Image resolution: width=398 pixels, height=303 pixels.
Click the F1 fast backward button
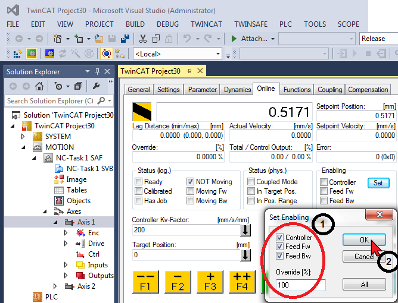point(145,282)
